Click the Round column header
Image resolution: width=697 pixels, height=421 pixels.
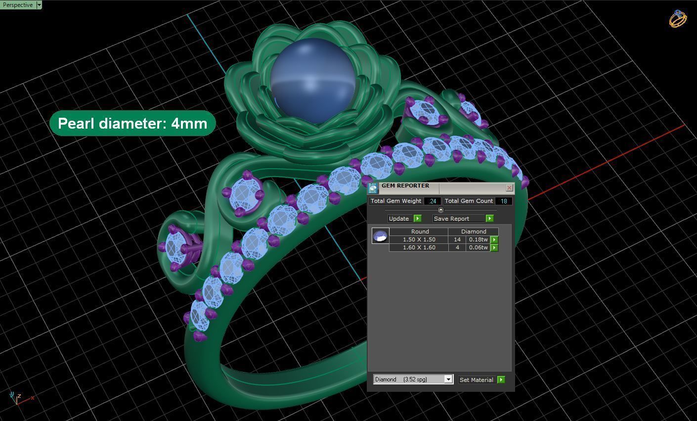(x=420, y=232)
